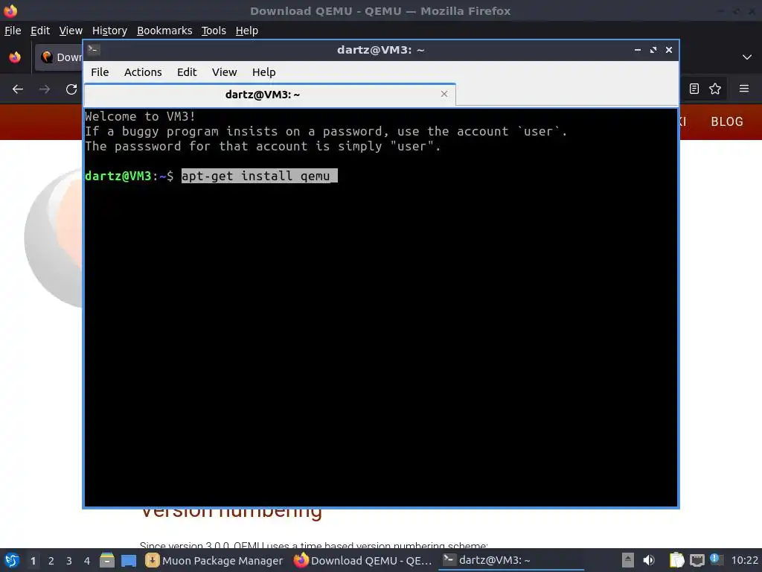
Task: Switch to virtual desktop 3
Action: point(69,561)
